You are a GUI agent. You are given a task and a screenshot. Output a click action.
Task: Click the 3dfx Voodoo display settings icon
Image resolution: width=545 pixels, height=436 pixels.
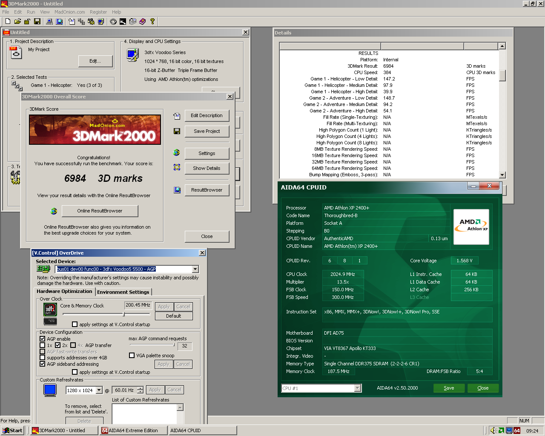click(x=133, y=55)
